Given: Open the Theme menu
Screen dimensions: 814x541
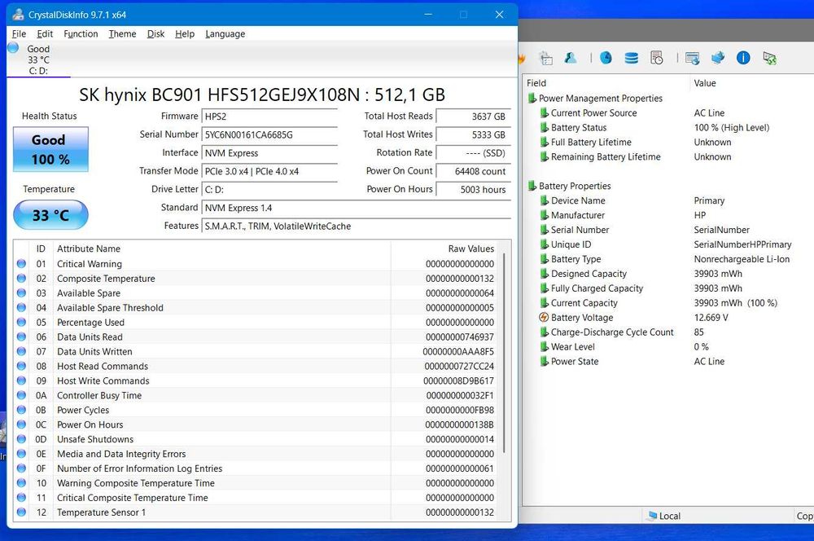Looking at the screenshot, I should click(x=122, y=34).
